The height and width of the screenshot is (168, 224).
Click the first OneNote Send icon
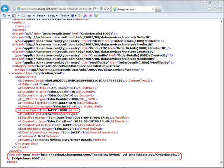[85, 16]
